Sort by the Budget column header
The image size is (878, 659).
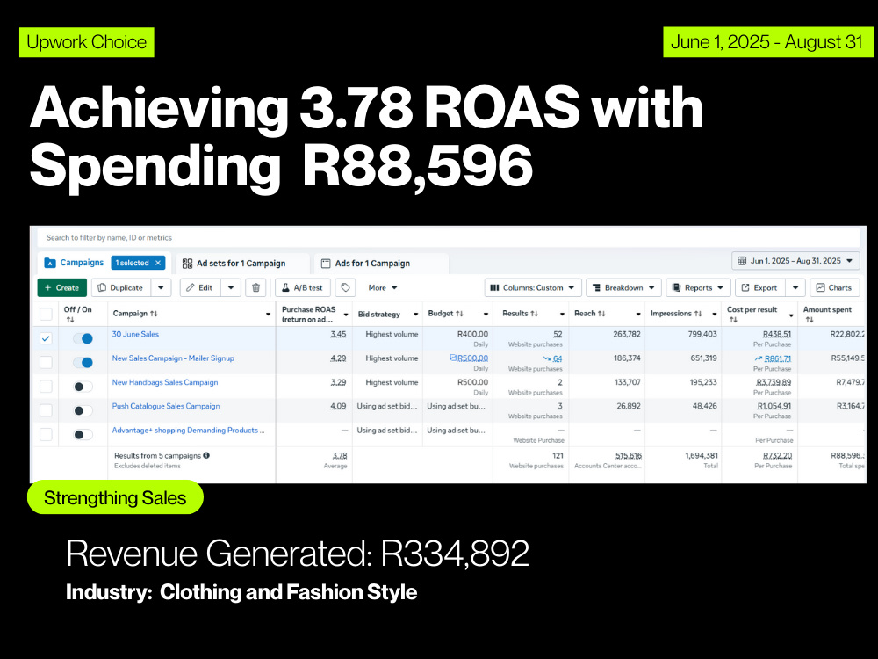(x=445, y=314)
